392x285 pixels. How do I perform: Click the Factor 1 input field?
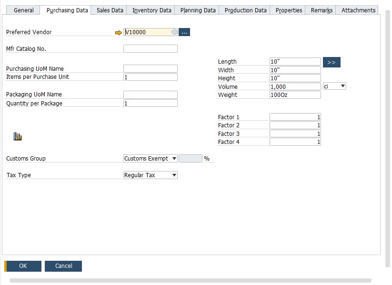pyautogui.click(x=295, y=117)
